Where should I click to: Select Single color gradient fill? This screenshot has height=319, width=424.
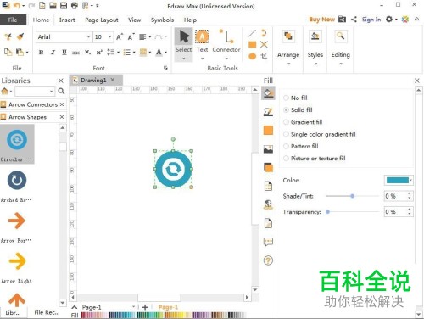click(320, 134)
